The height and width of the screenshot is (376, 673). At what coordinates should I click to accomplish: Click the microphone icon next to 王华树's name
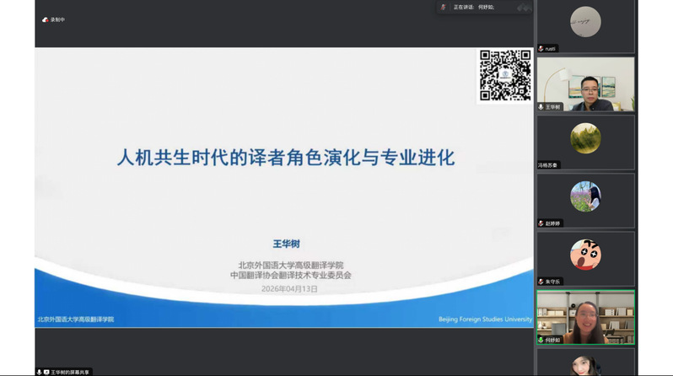[541, 107]
